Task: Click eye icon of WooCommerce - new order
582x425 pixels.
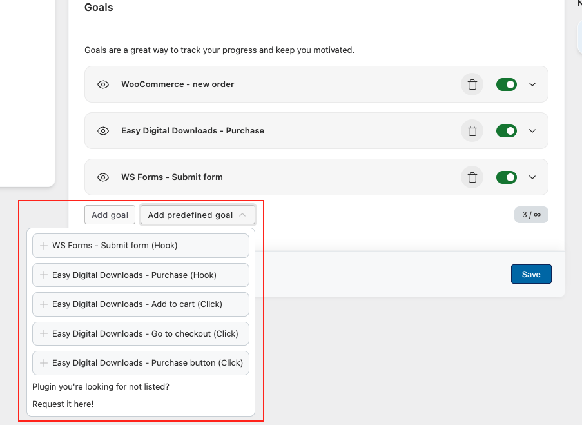Action: [103, 84]
